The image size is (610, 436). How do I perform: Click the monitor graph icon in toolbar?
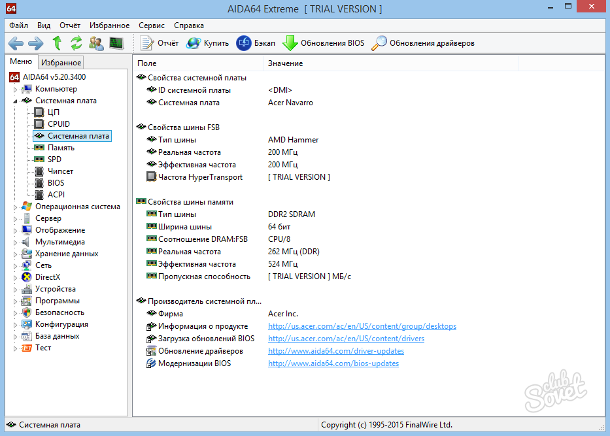pos(116,43)
